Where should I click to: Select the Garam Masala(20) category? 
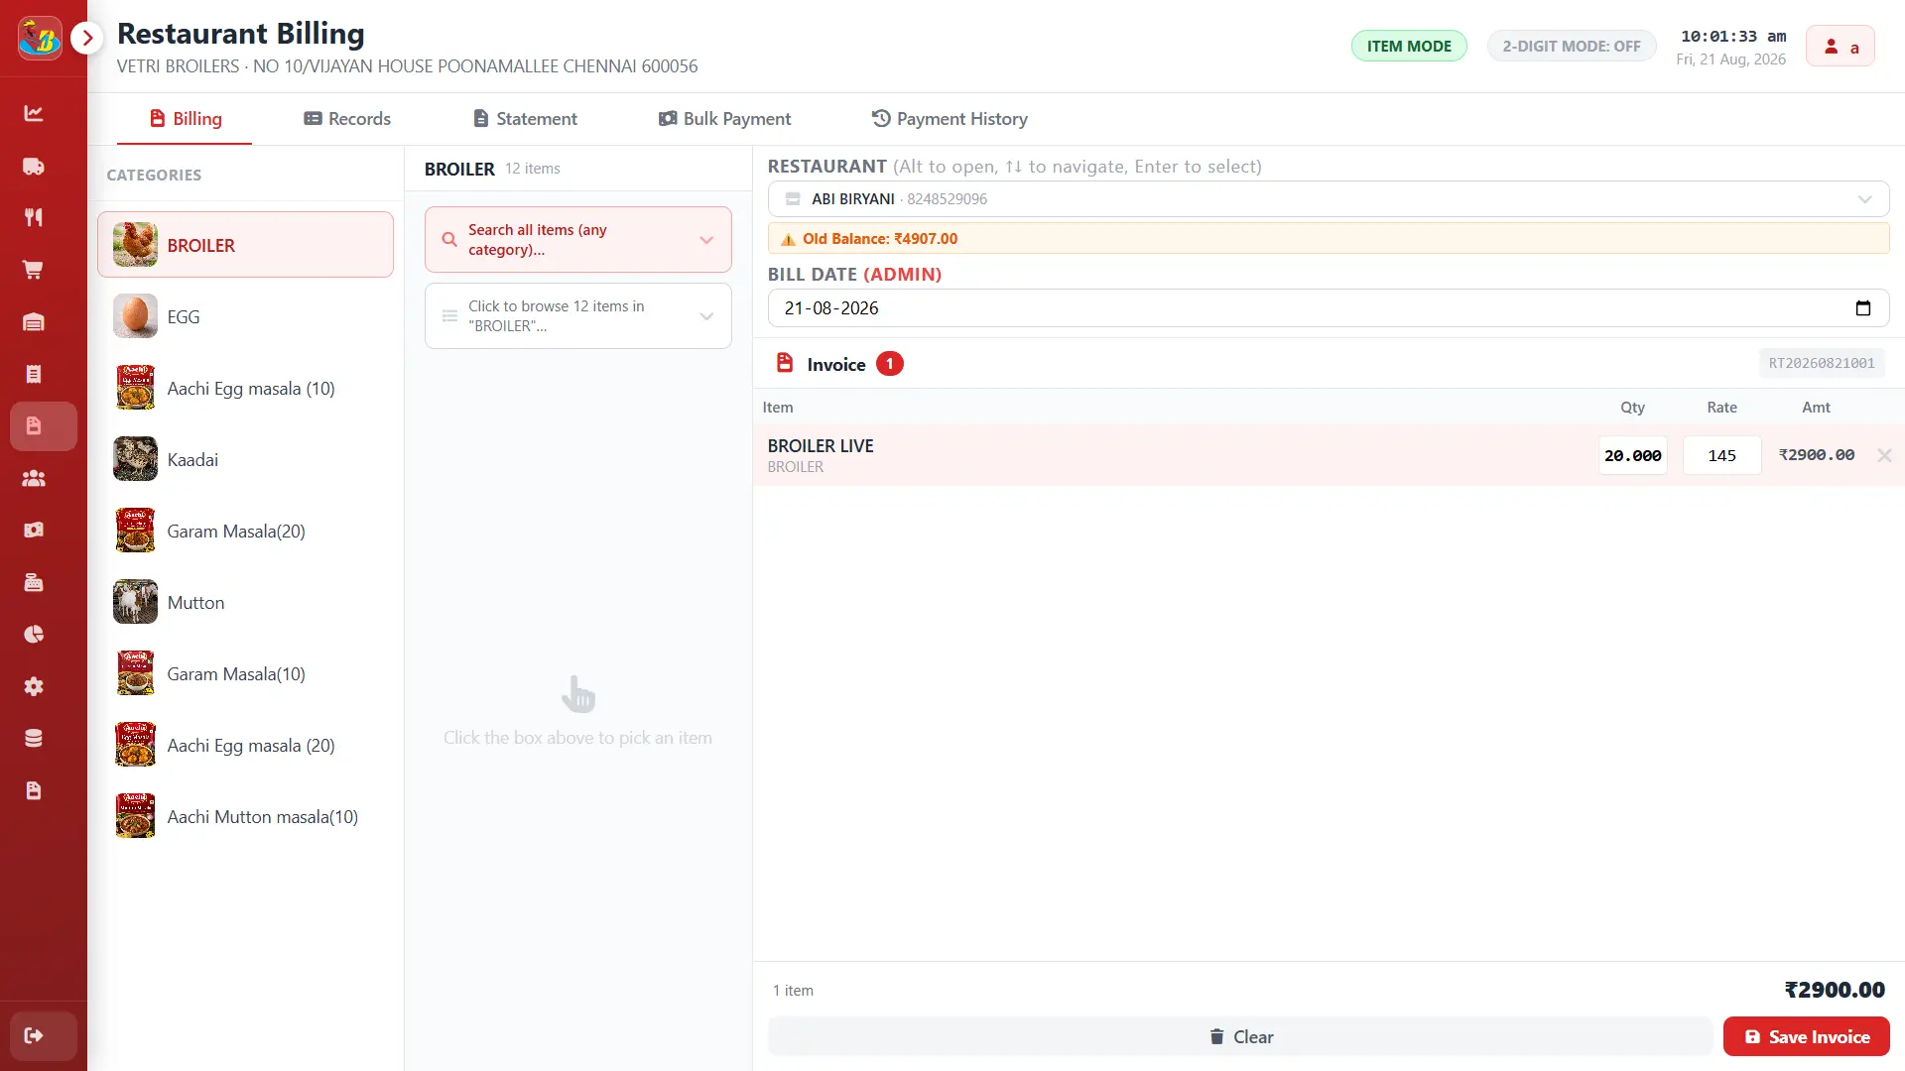coord(246,531)
